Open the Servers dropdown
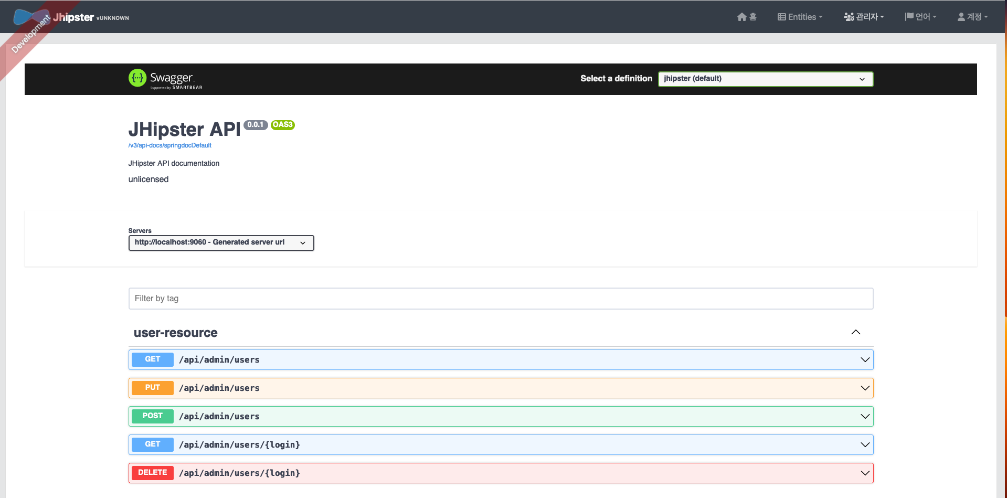 (x=221, y=242)
